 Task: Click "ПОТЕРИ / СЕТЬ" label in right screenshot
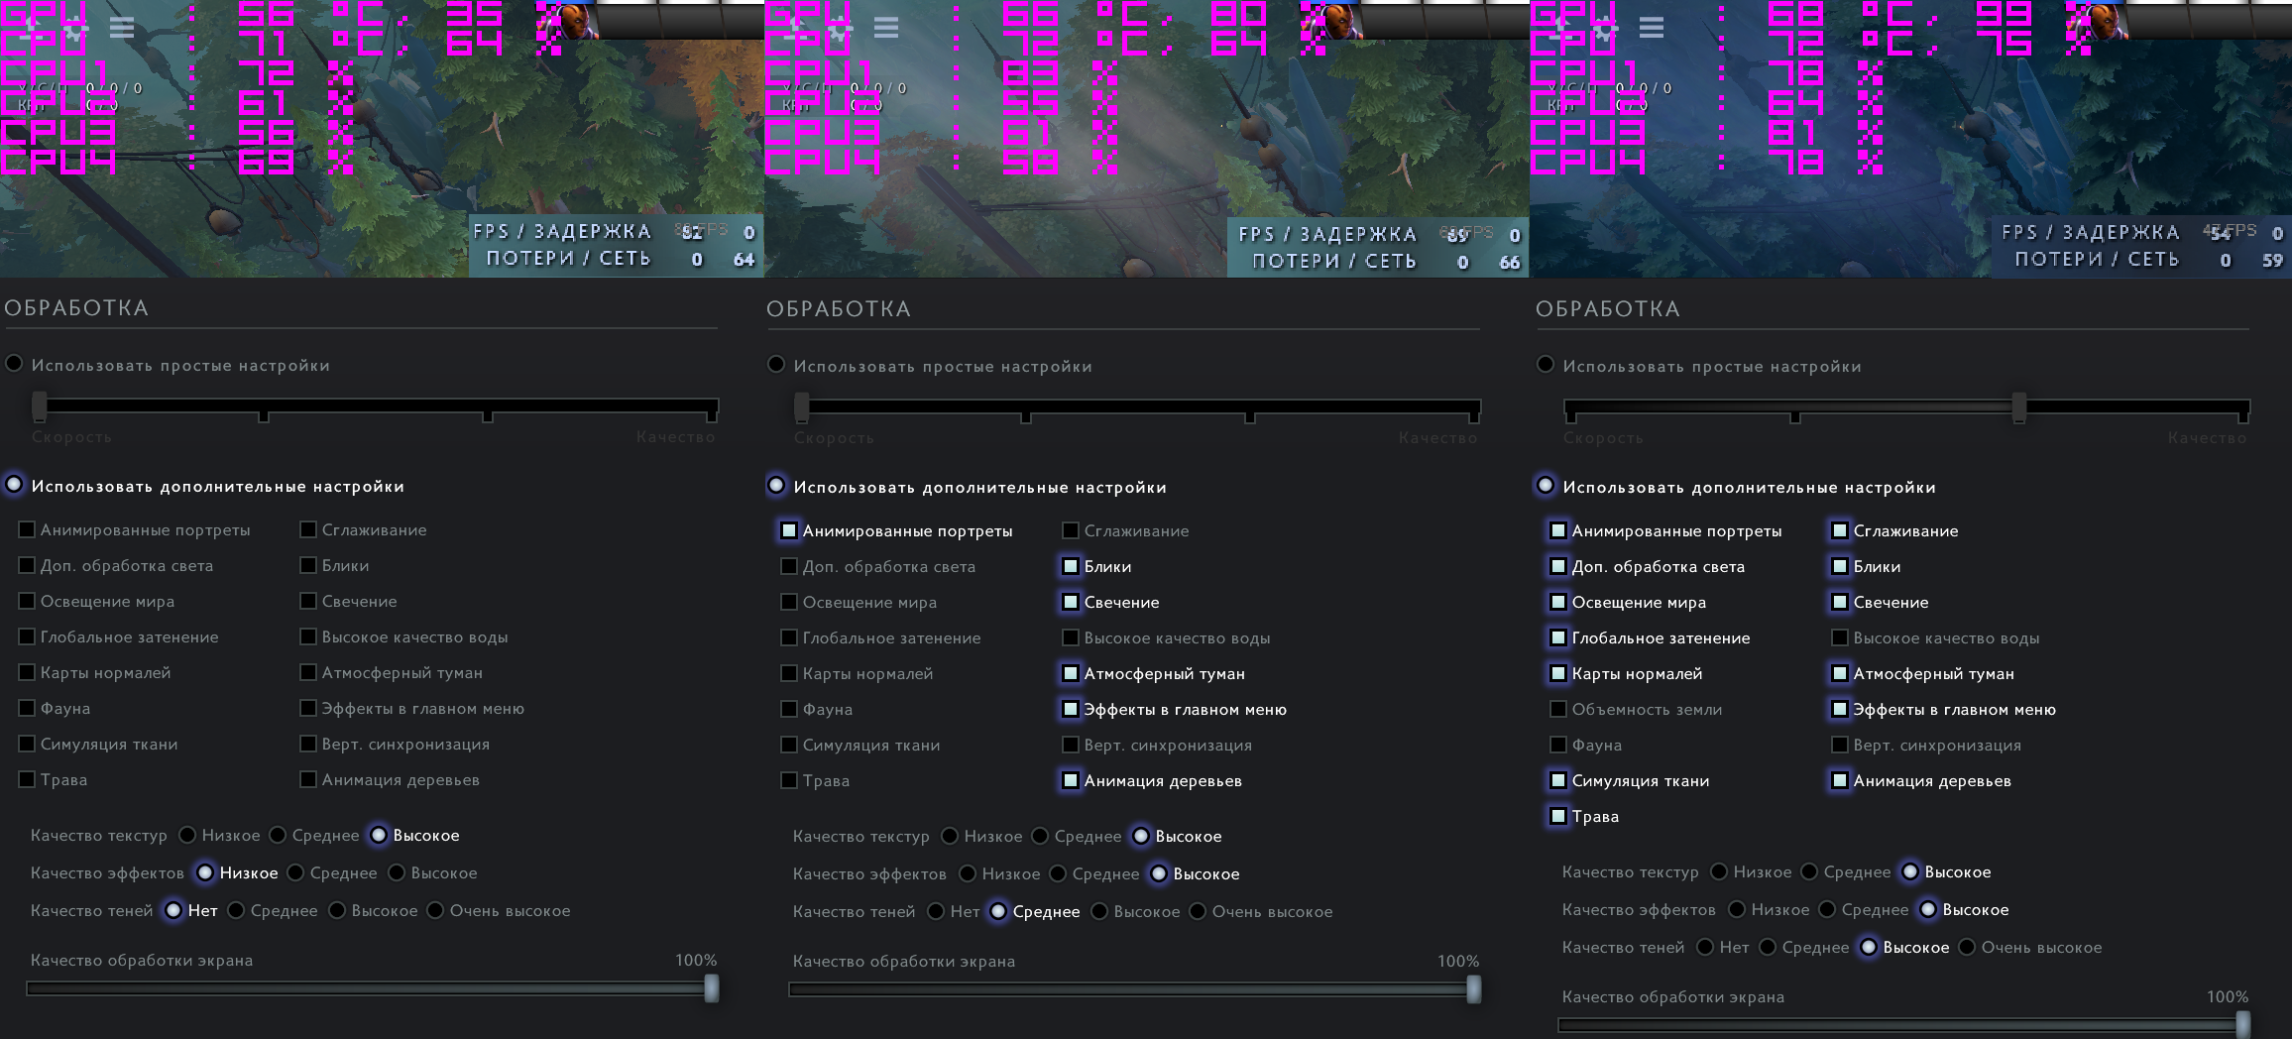(x=2097, y=260)
